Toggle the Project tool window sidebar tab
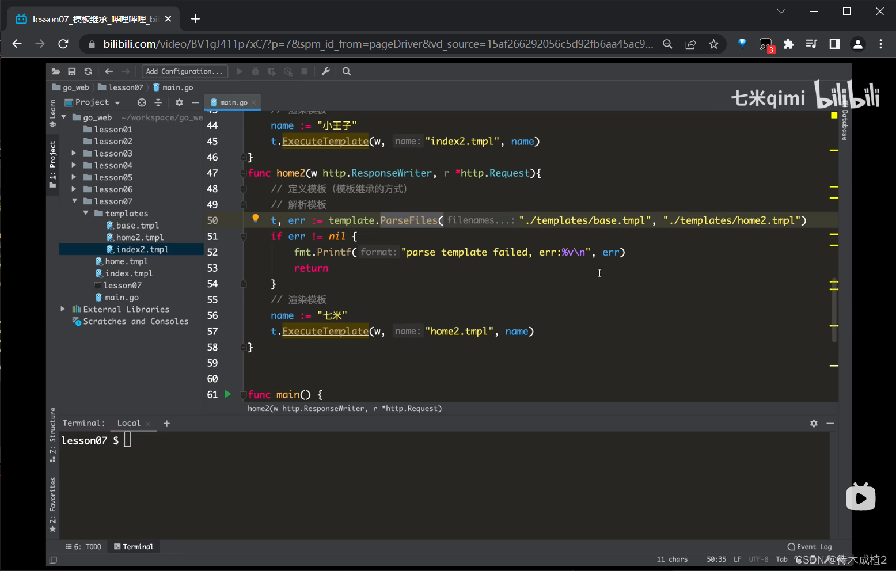Viewport: 896px width, 571px height. tap(52, 164)
